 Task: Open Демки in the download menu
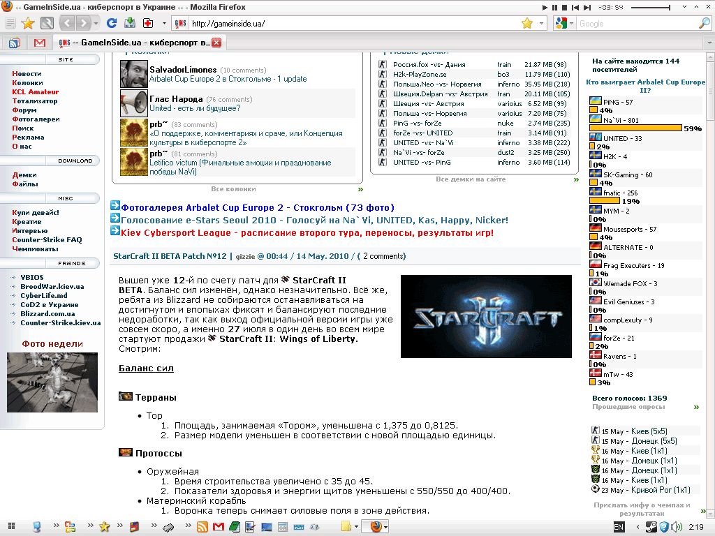click(x=24, y=175)
